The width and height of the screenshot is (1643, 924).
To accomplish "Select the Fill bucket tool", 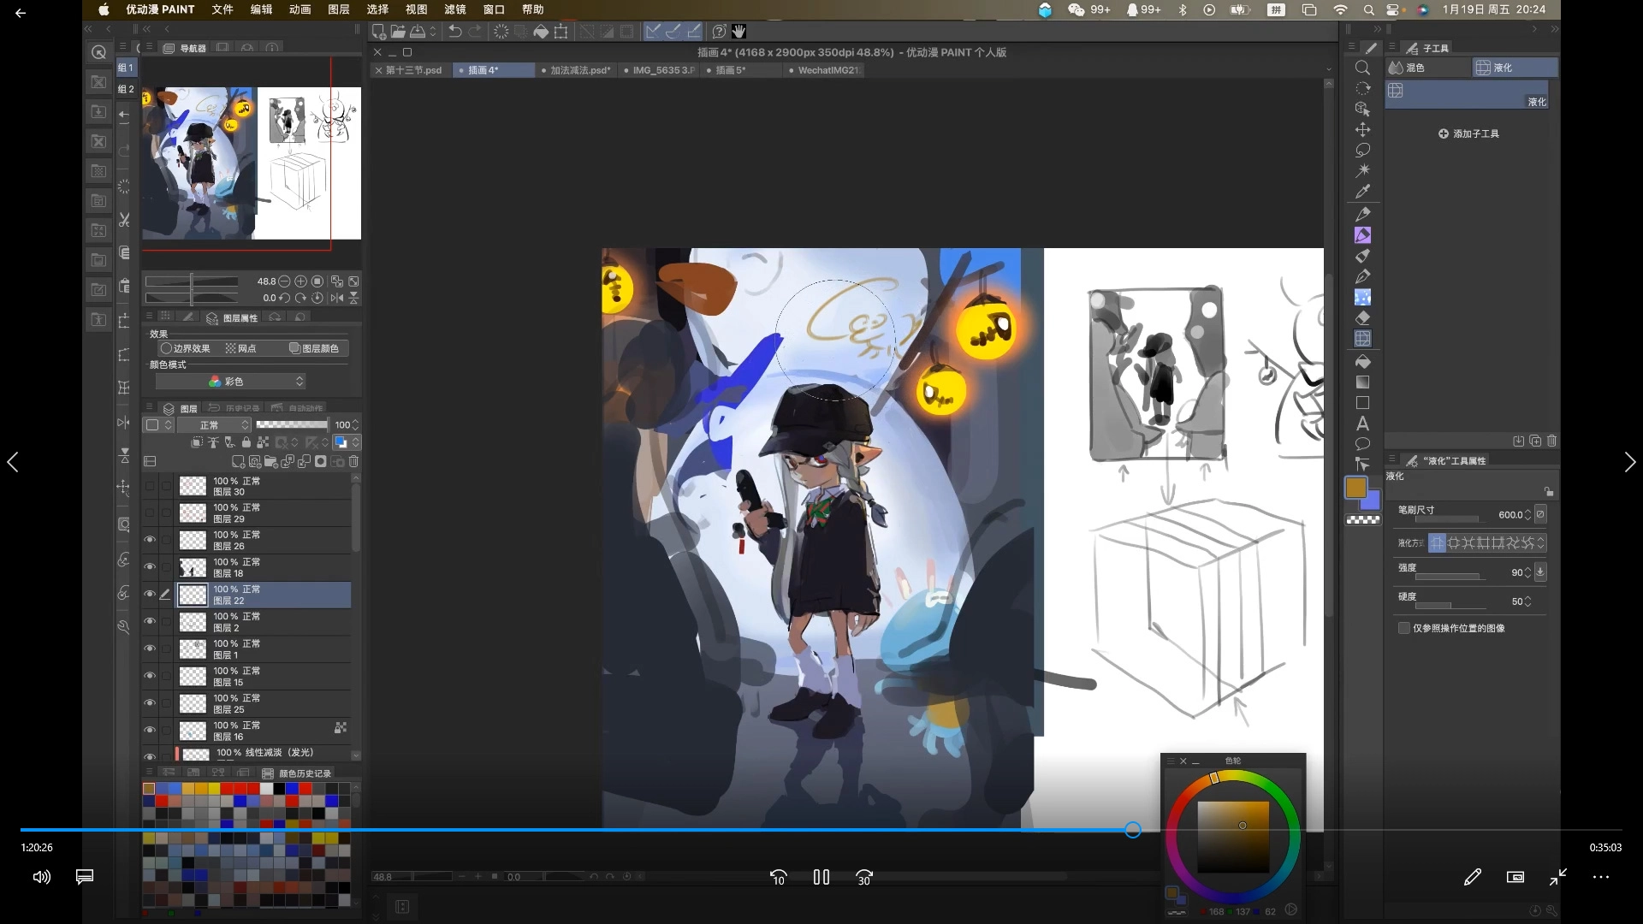I will pyautogui.click(x=1362, y=361).
